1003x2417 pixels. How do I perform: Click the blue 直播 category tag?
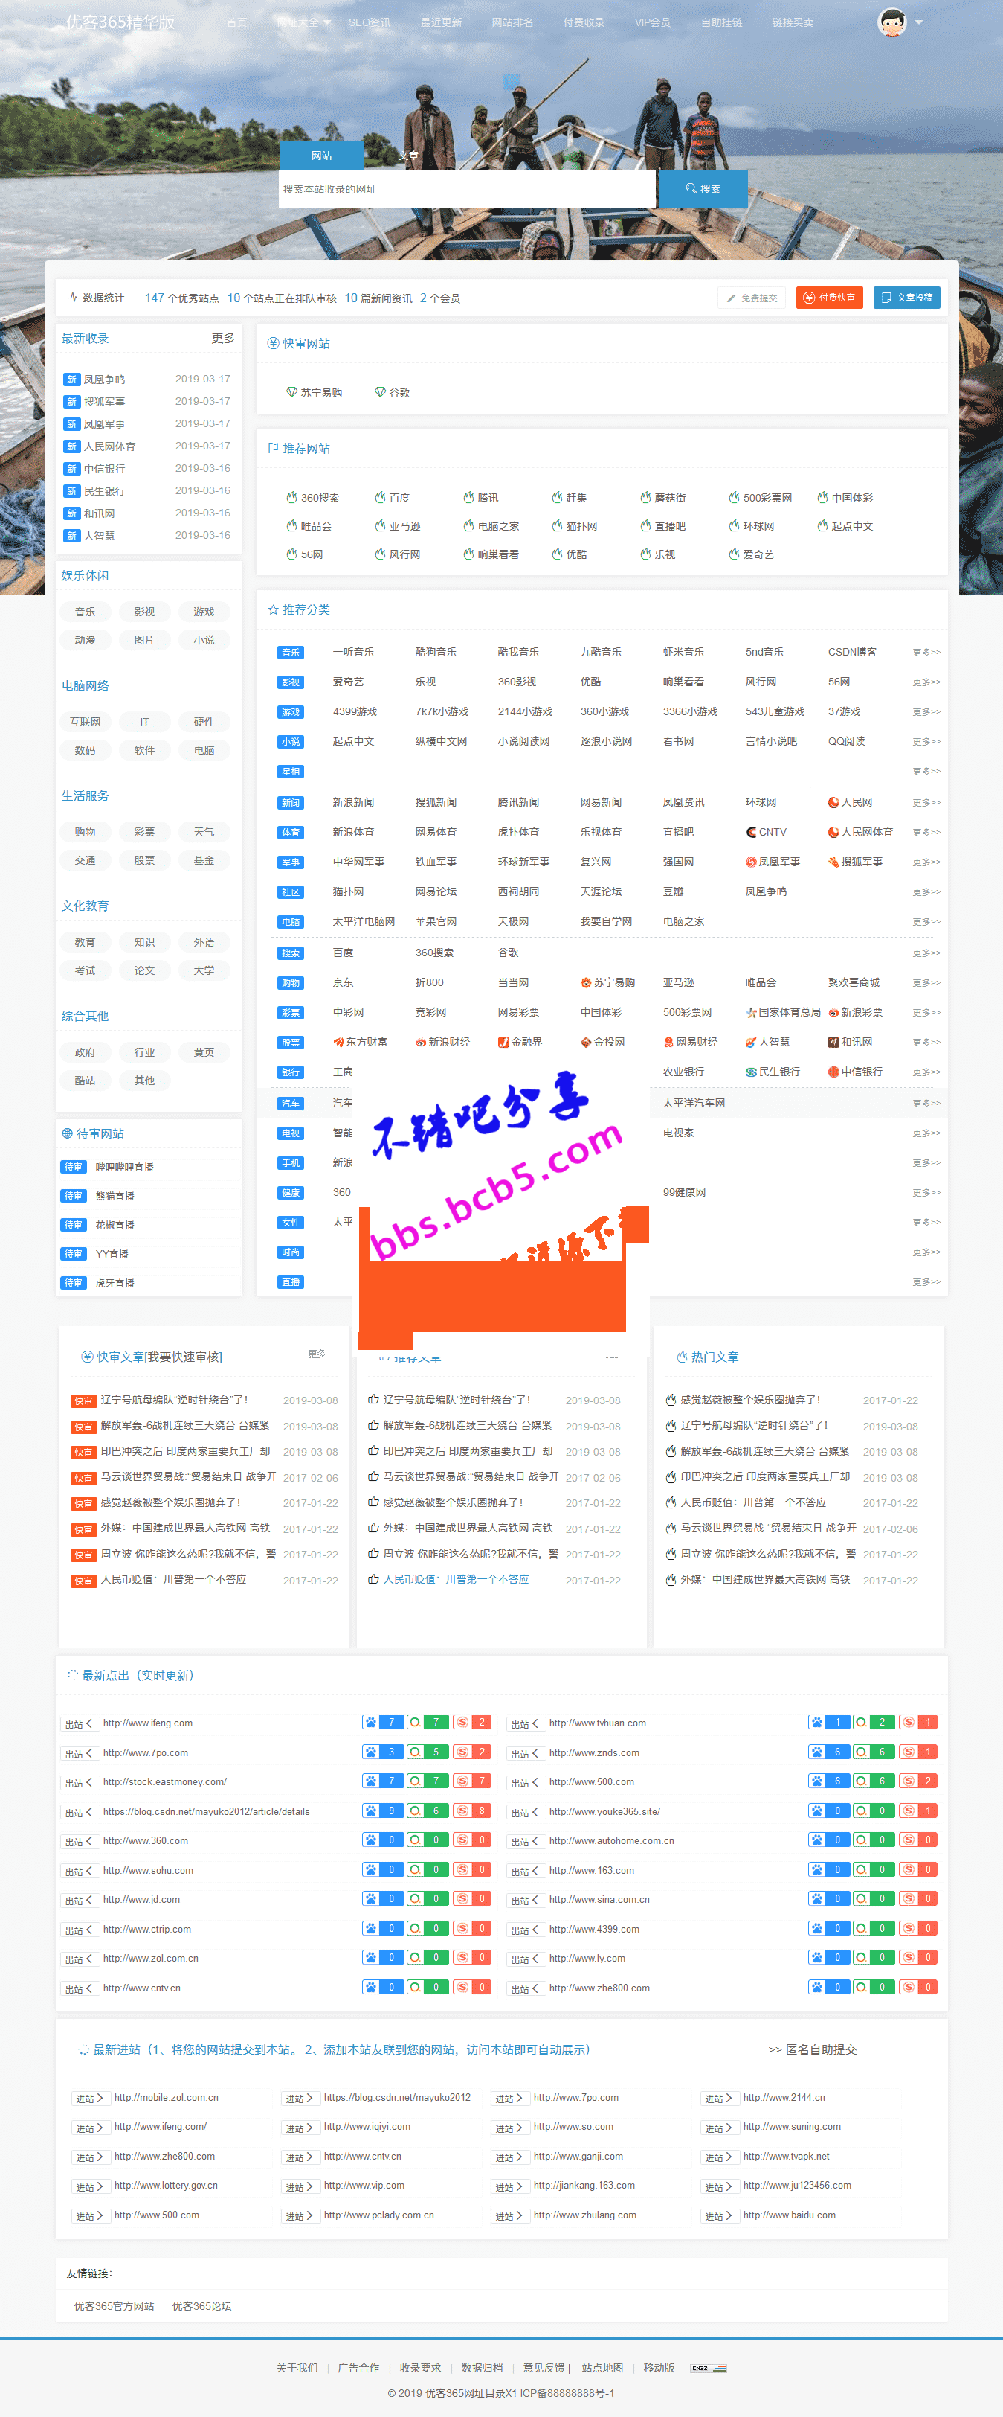coord(291,1281)
